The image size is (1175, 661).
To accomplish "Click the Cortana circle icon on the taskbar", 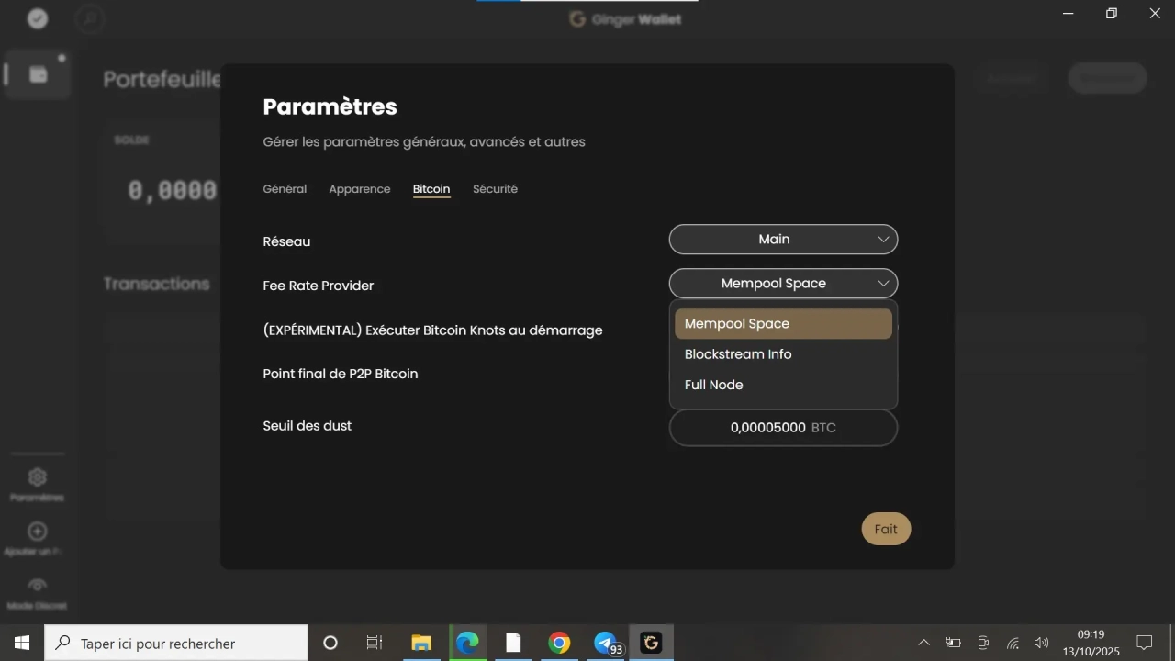I will [330, 643].
